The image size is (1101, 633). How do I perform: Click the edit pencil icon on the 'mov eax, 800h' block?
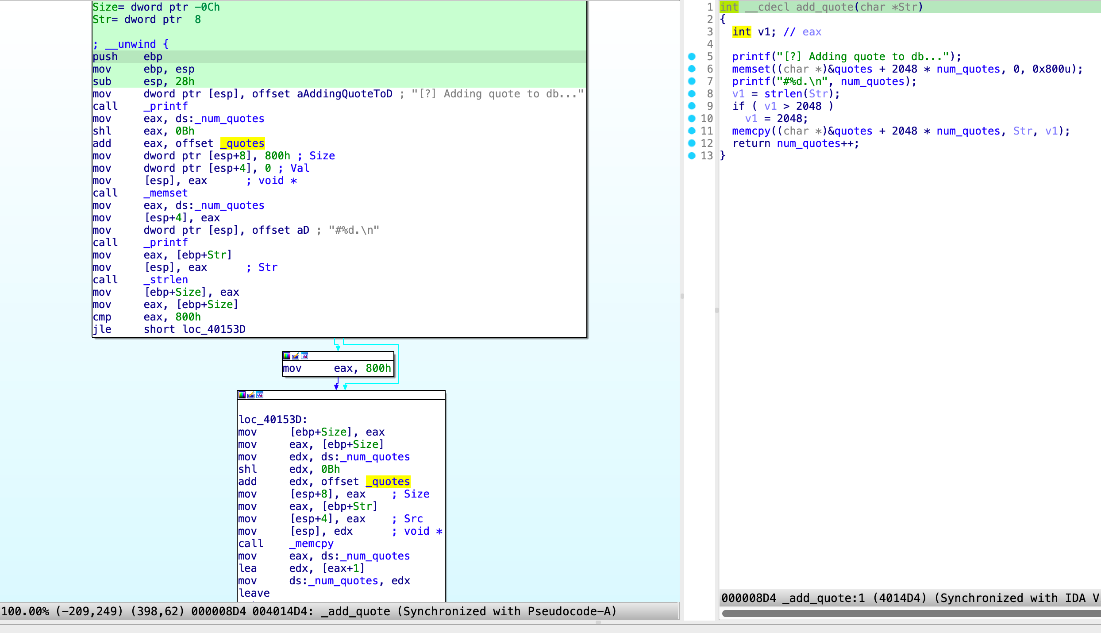pyautogui.click(x=296, y=356)
